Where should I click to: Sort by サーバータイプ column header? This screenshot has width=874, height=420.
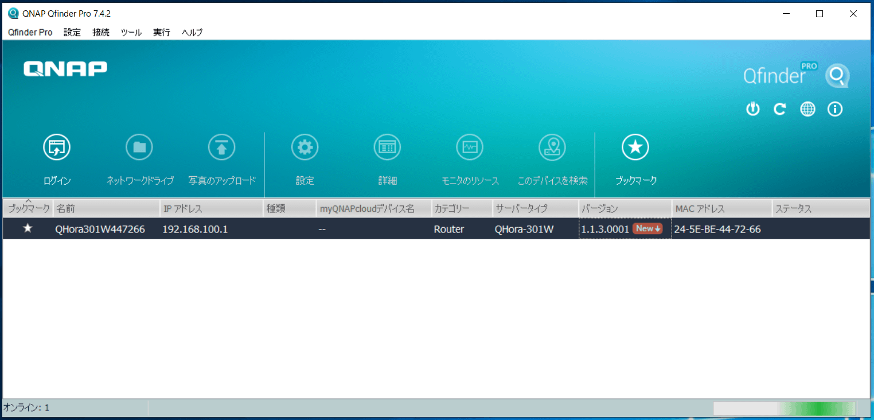point(535,209)
